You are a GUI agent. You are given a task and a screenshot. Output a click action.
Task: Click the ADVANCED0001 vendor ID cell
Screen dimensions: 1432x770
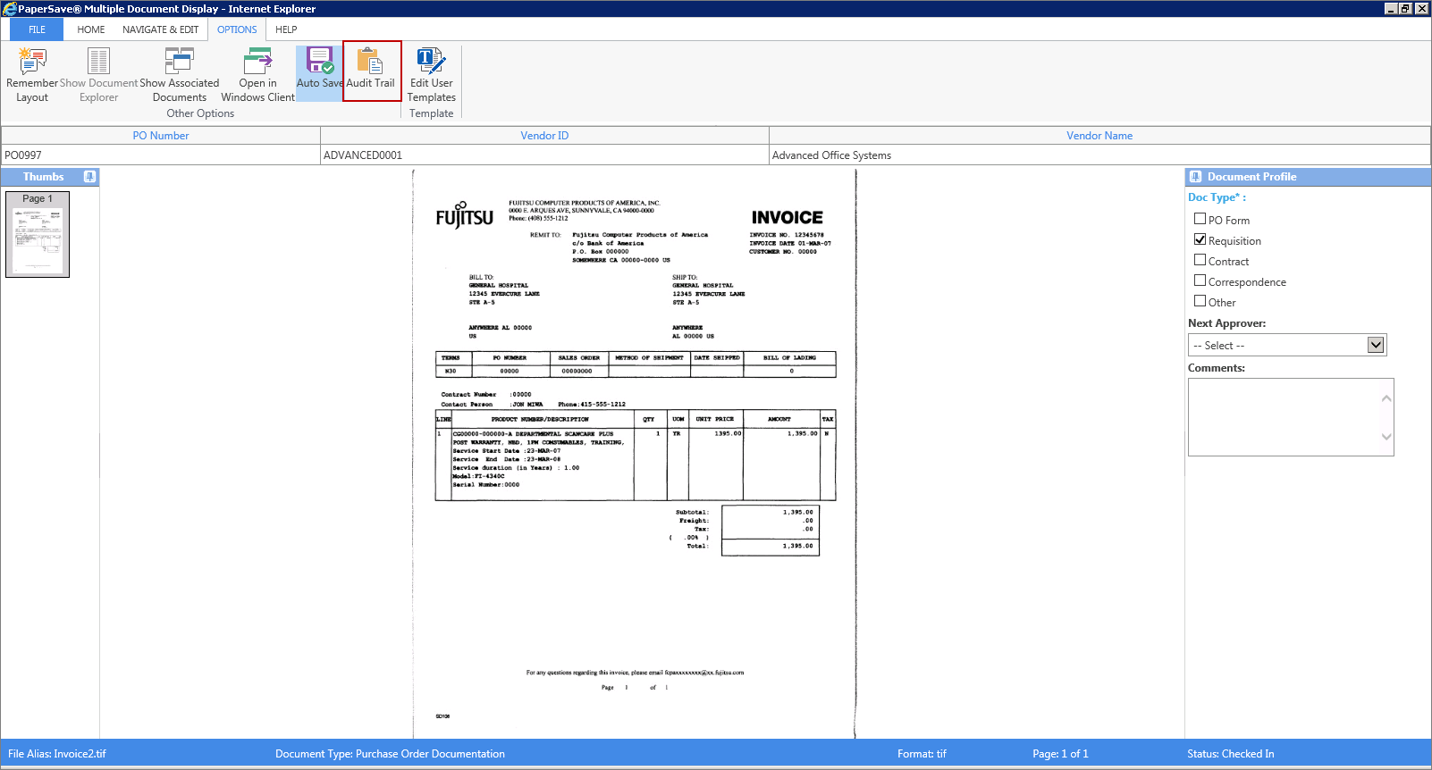(544, 155)
